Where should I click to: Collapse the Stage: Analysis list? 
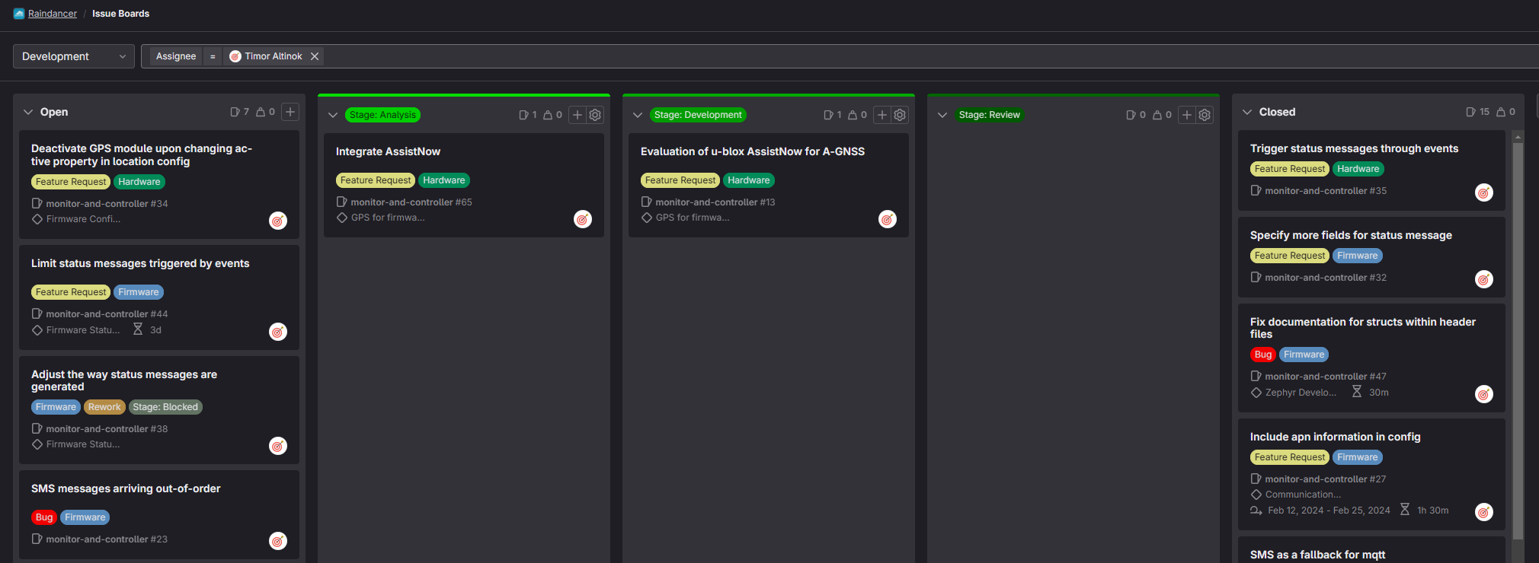(333, 115)
